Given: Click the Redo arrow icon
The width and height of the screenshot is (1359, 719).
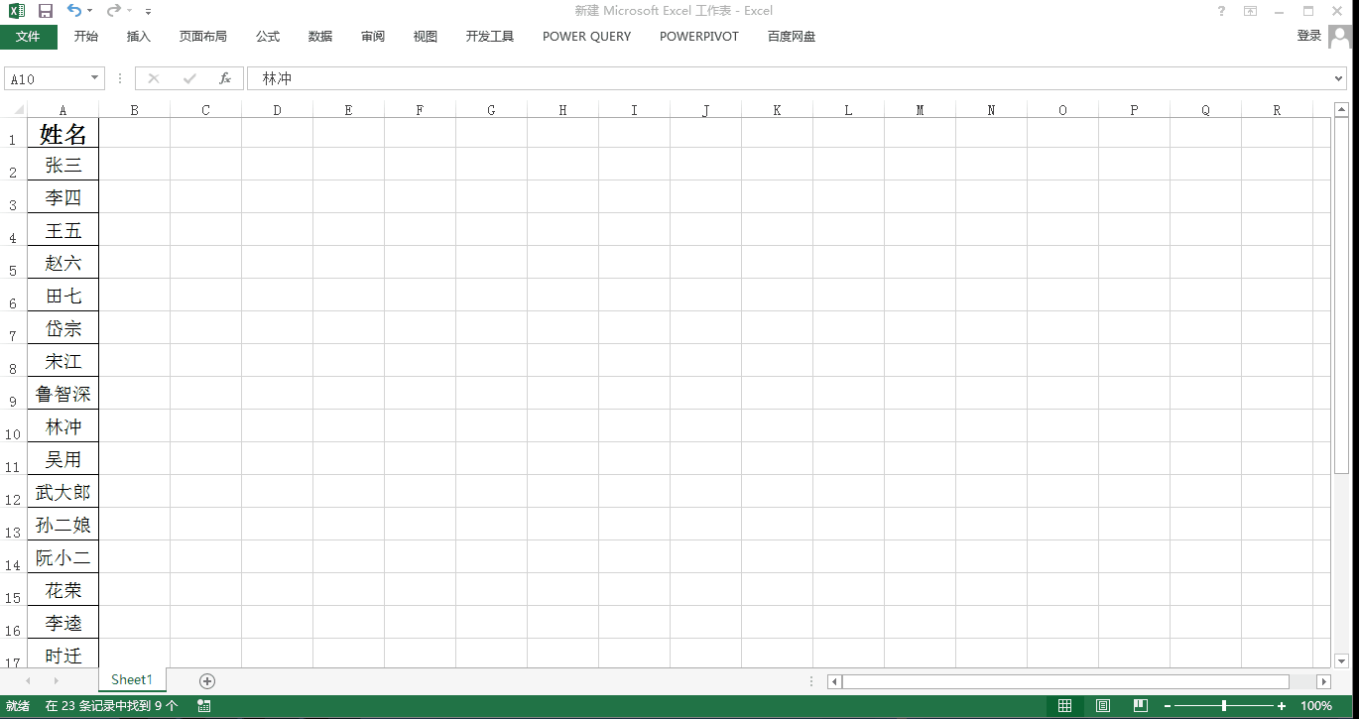Looking at the screenshot, I should pos(114,11).
